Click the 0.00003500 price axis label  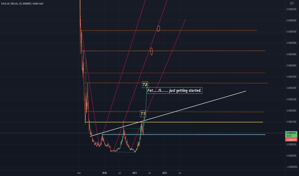tap(292, 77)
